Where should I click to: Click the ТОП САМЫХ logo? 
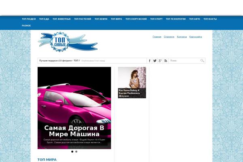(68, 42)
